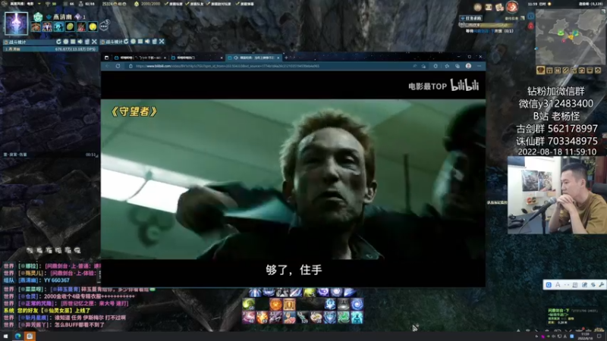Click the blue round button beside minimap
Viewport: 607px width, 341px height.
tap(530, 16)
